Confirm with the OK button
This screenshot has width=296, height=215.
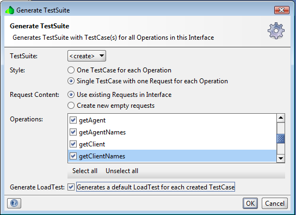point(250,203)
